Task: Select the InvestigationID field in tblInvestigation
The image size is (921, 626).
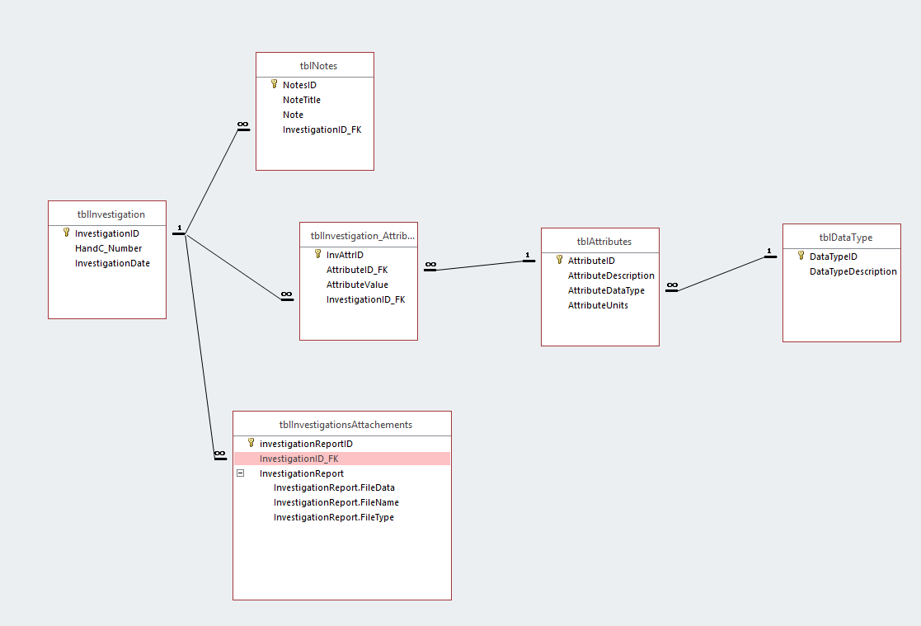Action: (x=107, y=233)
